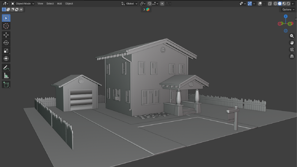Select the Transform tool
This screenshot has height=167, width=297.
pos(6,59)
